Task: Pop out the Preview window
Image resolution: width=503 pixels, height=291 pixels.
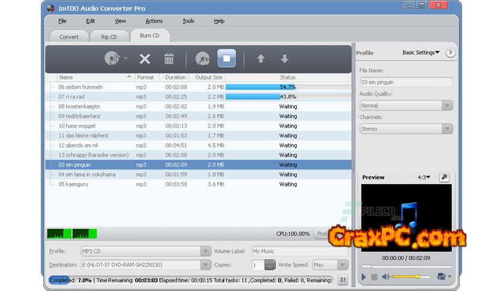Action: point(444,177)
